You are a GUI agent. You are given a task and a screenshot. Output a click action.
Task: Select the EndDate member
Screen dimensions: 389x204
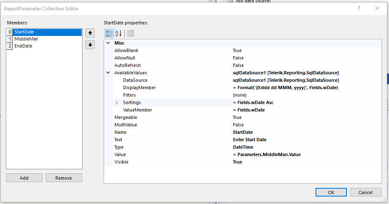click(23, 46)
